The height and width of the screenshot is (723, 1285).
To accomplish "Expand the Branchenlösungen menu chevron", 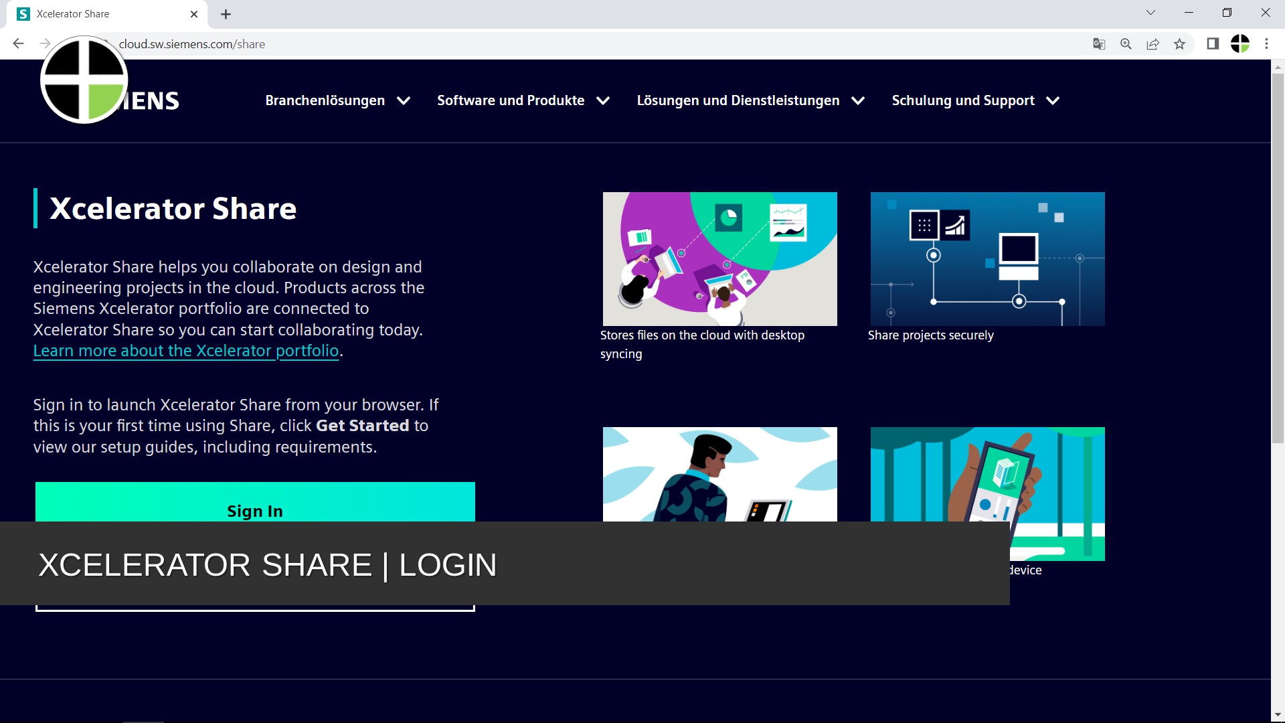I will pyautogui.click(x=404, y=100).
